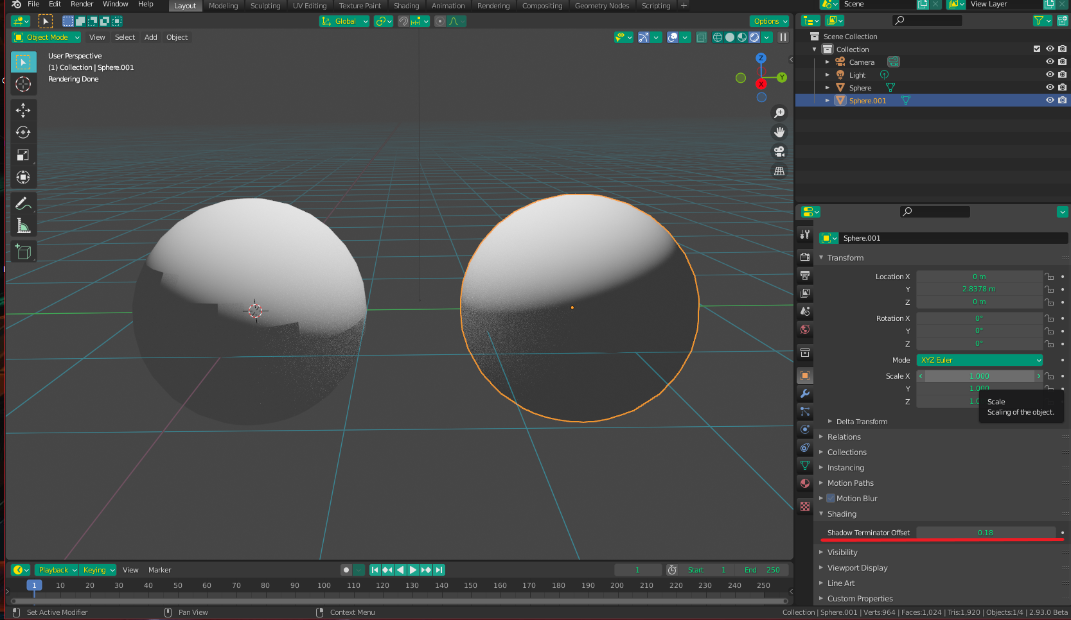Open the Material properties tab

point(805,483)
